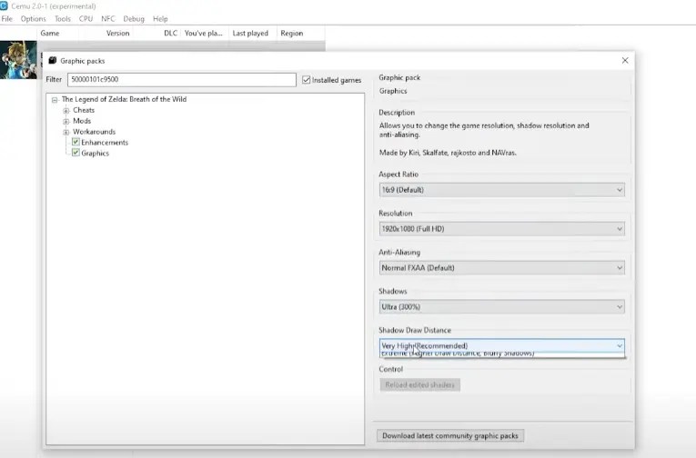Image resolution: width=696 pixels, height=458 pixels.
Task: Sort by the Last played column header
Action: coord(252,33)
